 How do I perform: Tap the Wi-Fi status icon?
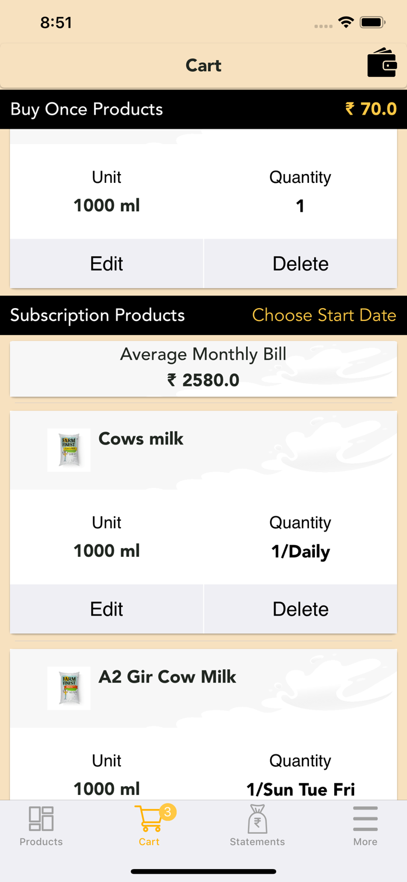point(346,22)
